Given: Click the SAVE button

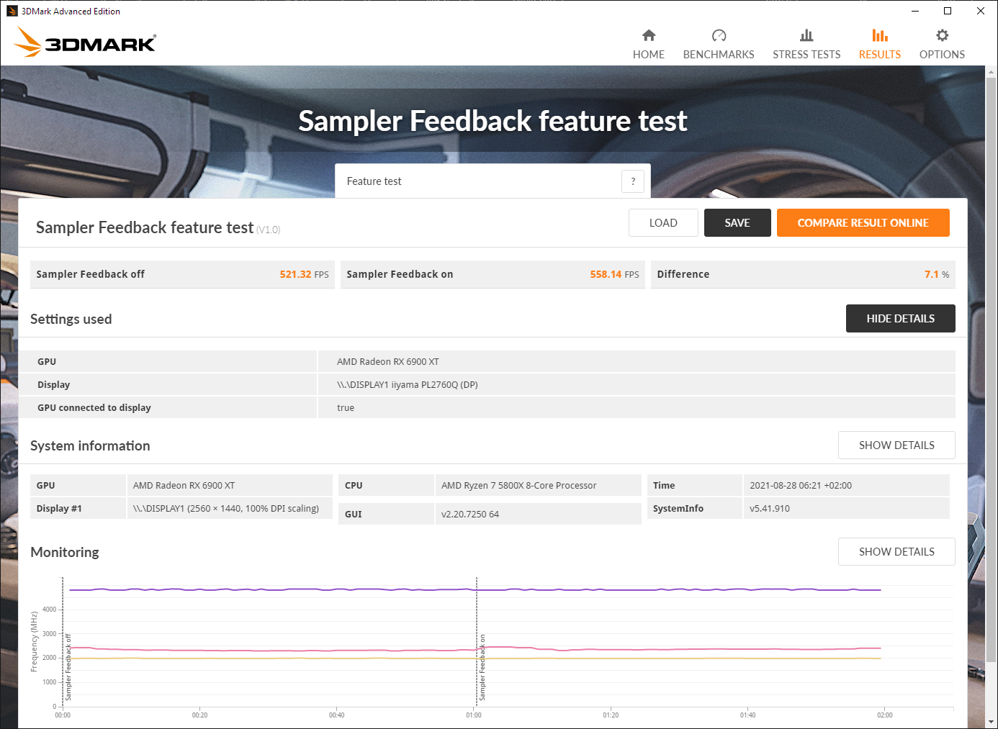Looking at the screenshot, I should pyautogui.click(x=737, y=223).
